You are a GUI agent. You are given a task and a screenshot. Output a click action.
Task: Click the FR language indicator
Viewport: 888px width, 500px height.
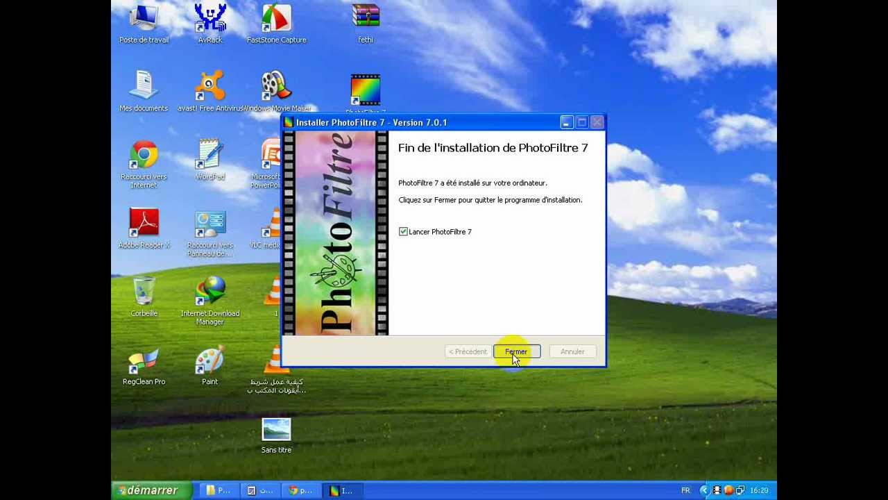tap(685, 490)
